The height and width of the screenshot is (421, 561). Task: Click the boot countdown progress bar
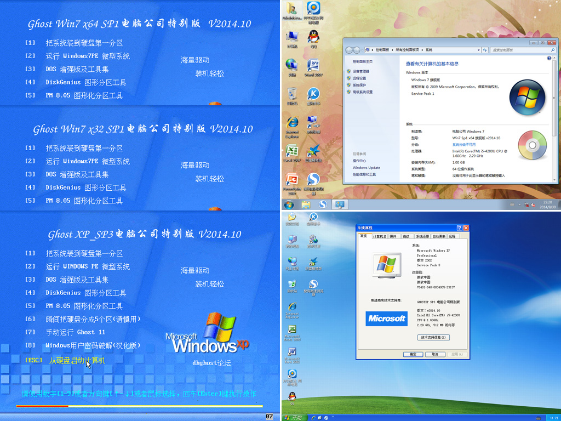point(140,406)
